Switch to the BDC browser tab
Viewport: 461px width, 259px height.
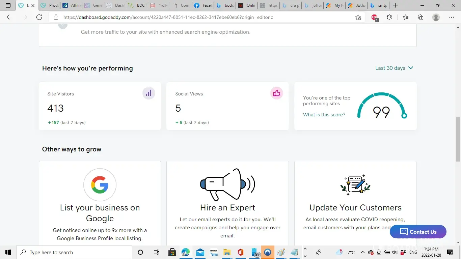[x=137, y=5]
